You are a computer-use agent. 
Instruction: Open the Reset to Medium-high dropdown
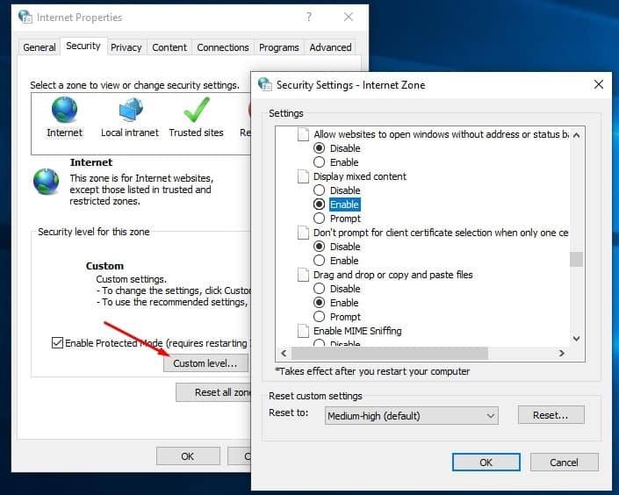(x=412, y=416)
